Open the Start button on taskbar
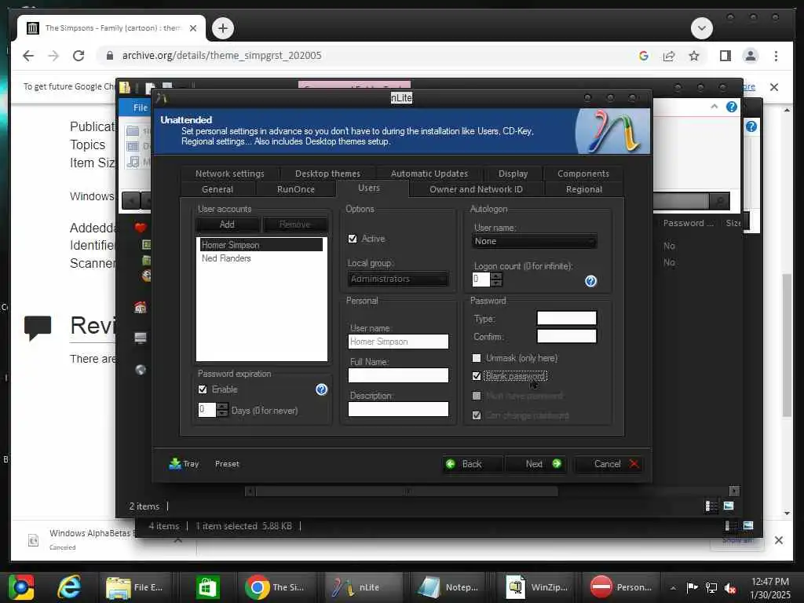Viewport: 804px width, 603px height. pos(21,587)
